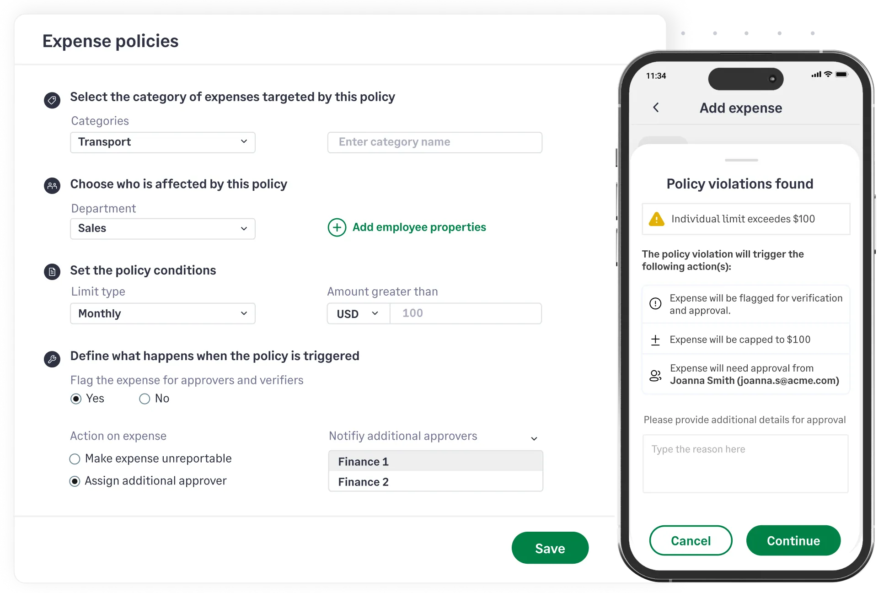Viewport: 889px width, 593px height.
Task: Change currency using the USD dropdown
Action: click(x=358, y=313)
